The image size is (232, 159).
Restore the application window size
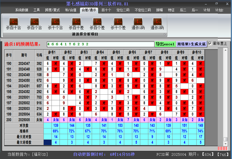point(217,3)
